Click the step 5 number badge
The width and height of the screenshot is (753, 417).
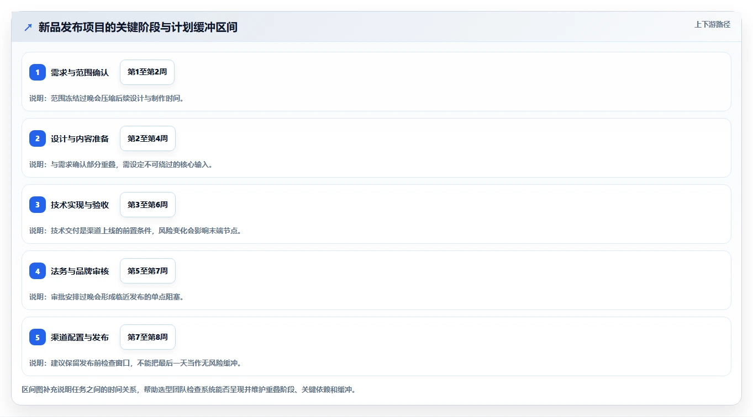pos(38,337)
